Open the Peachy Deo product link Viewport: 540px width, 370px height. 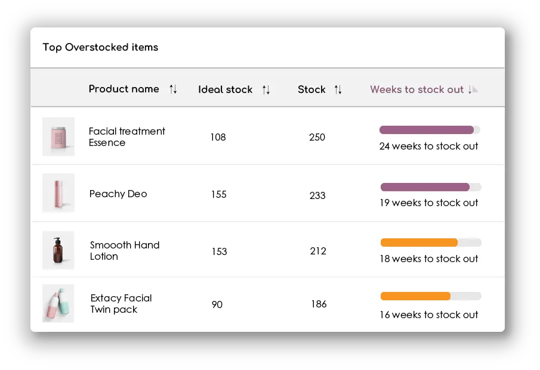pos(118,194)
